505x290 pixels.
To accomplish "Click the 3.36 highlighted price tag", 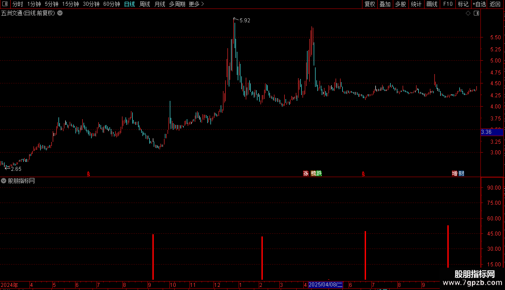I will click(492, 132).
